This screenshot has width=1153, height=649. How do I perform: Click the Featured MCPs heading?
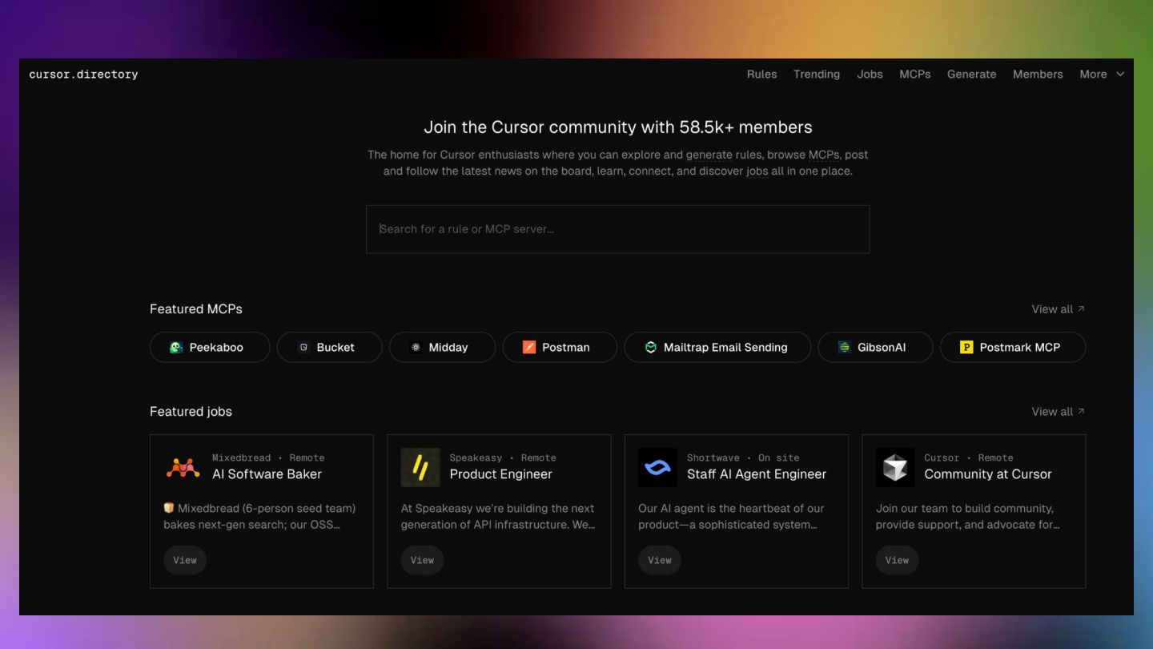(196, 308)
